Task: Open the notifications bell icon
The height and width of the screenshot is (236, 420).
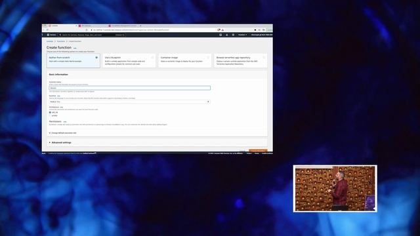Action: tap(227, 35)
